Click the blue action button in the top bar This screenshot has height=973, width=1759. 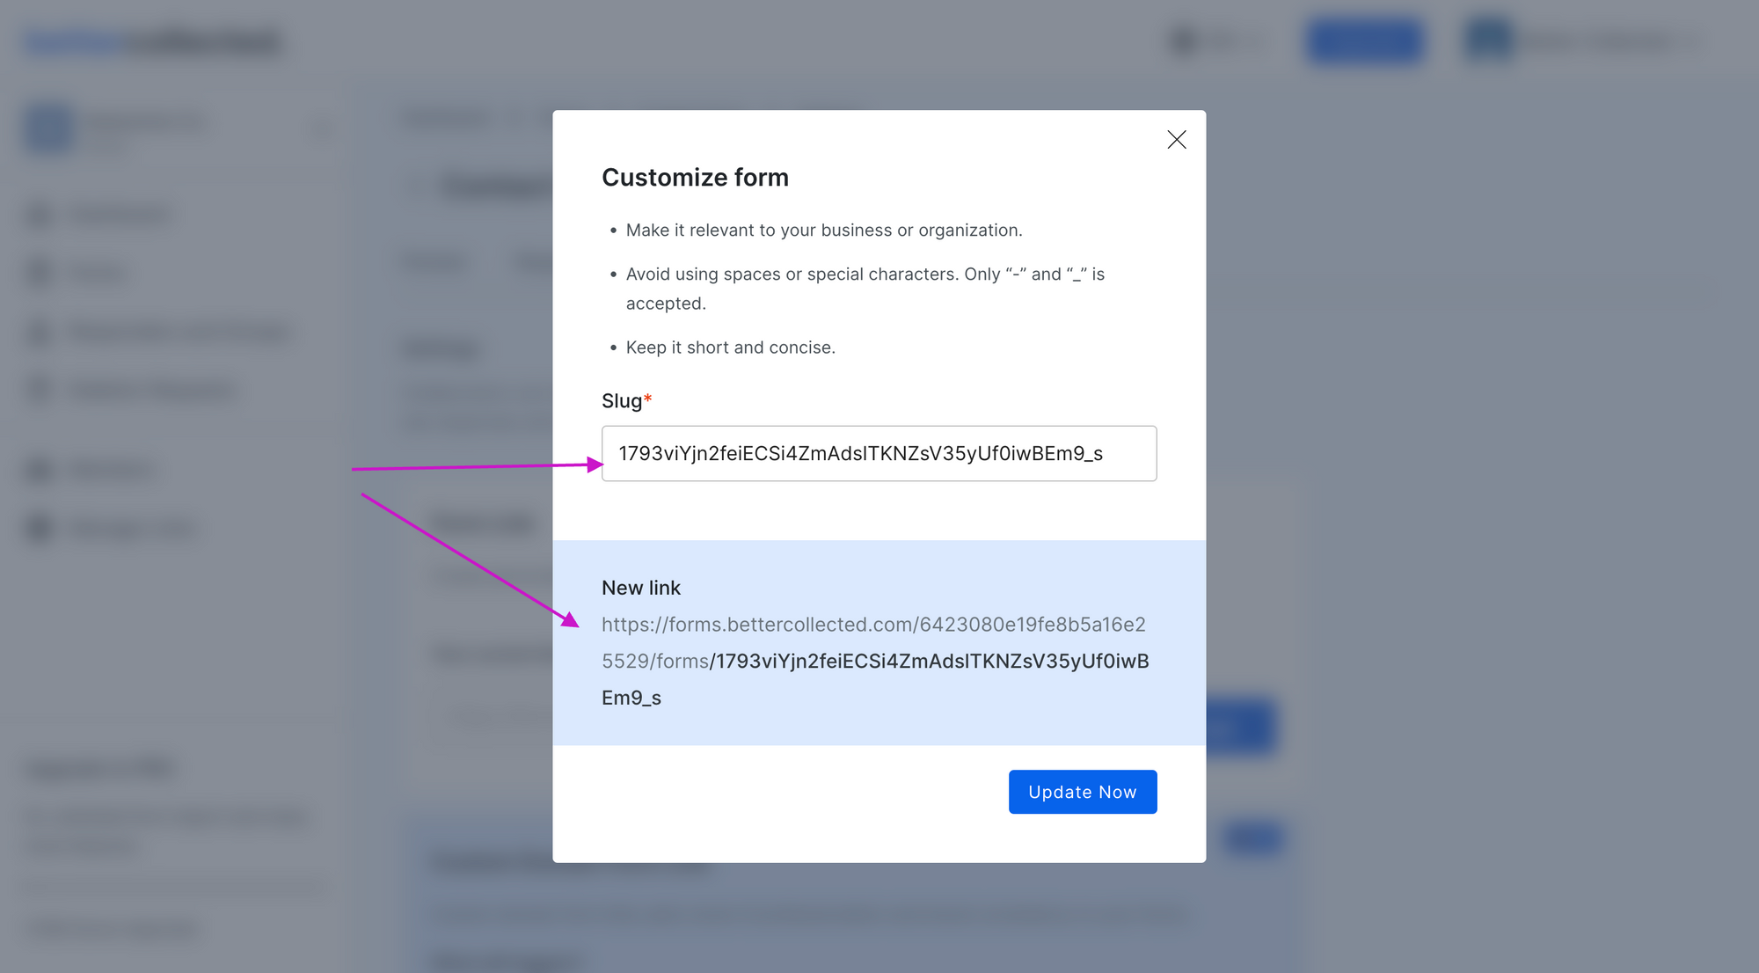click(1364, 40)
